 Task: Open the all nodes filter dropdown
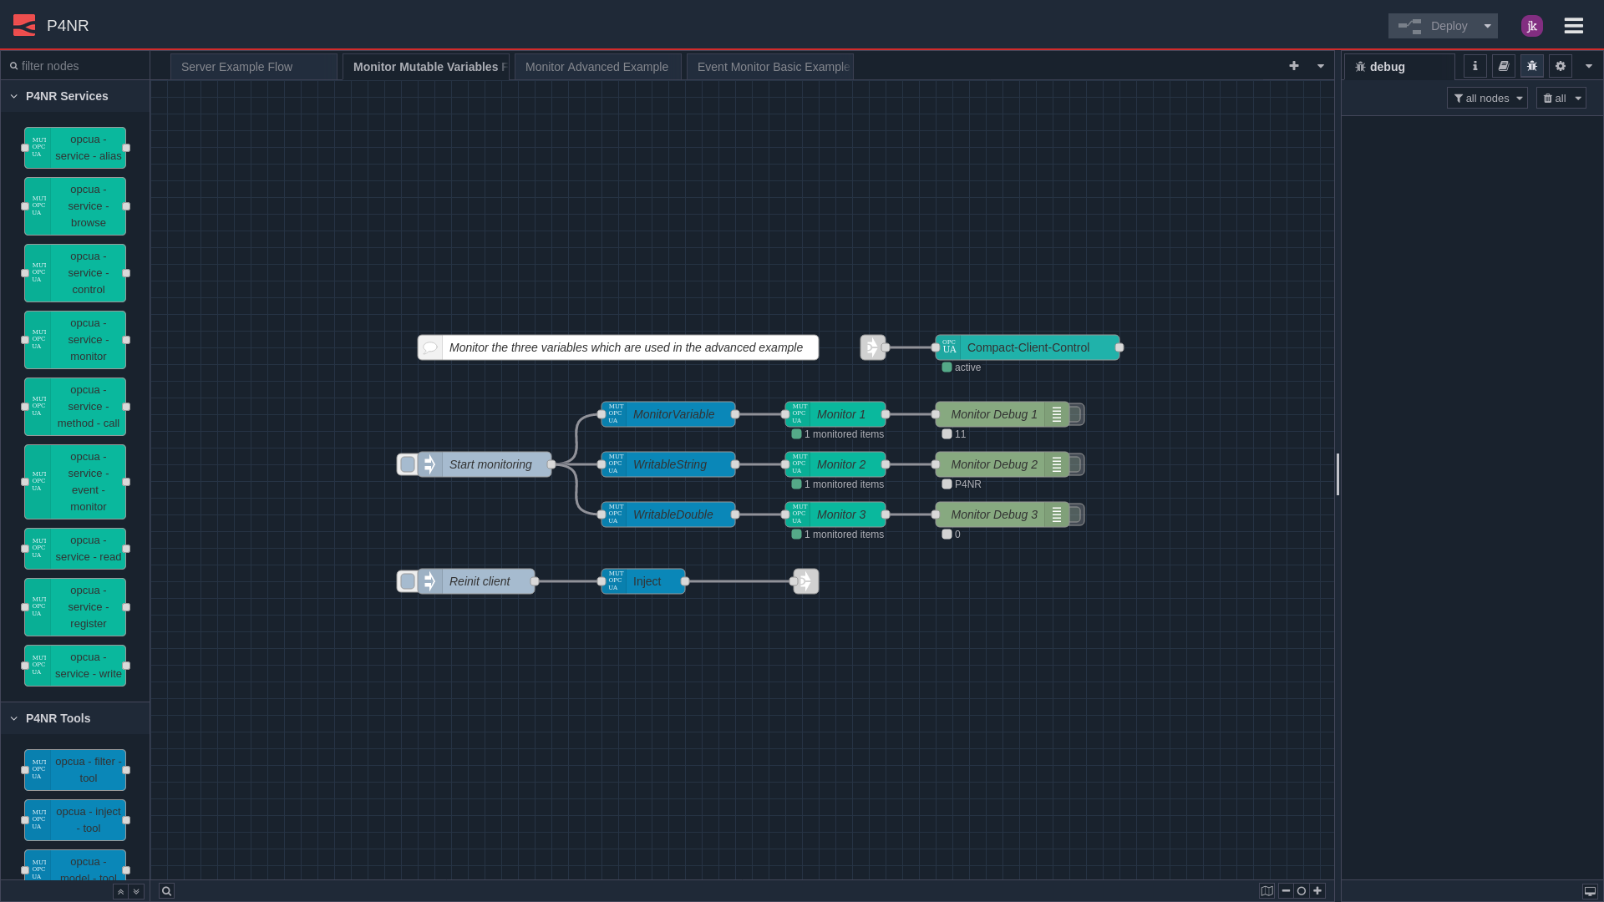[x=1487, y=98]
